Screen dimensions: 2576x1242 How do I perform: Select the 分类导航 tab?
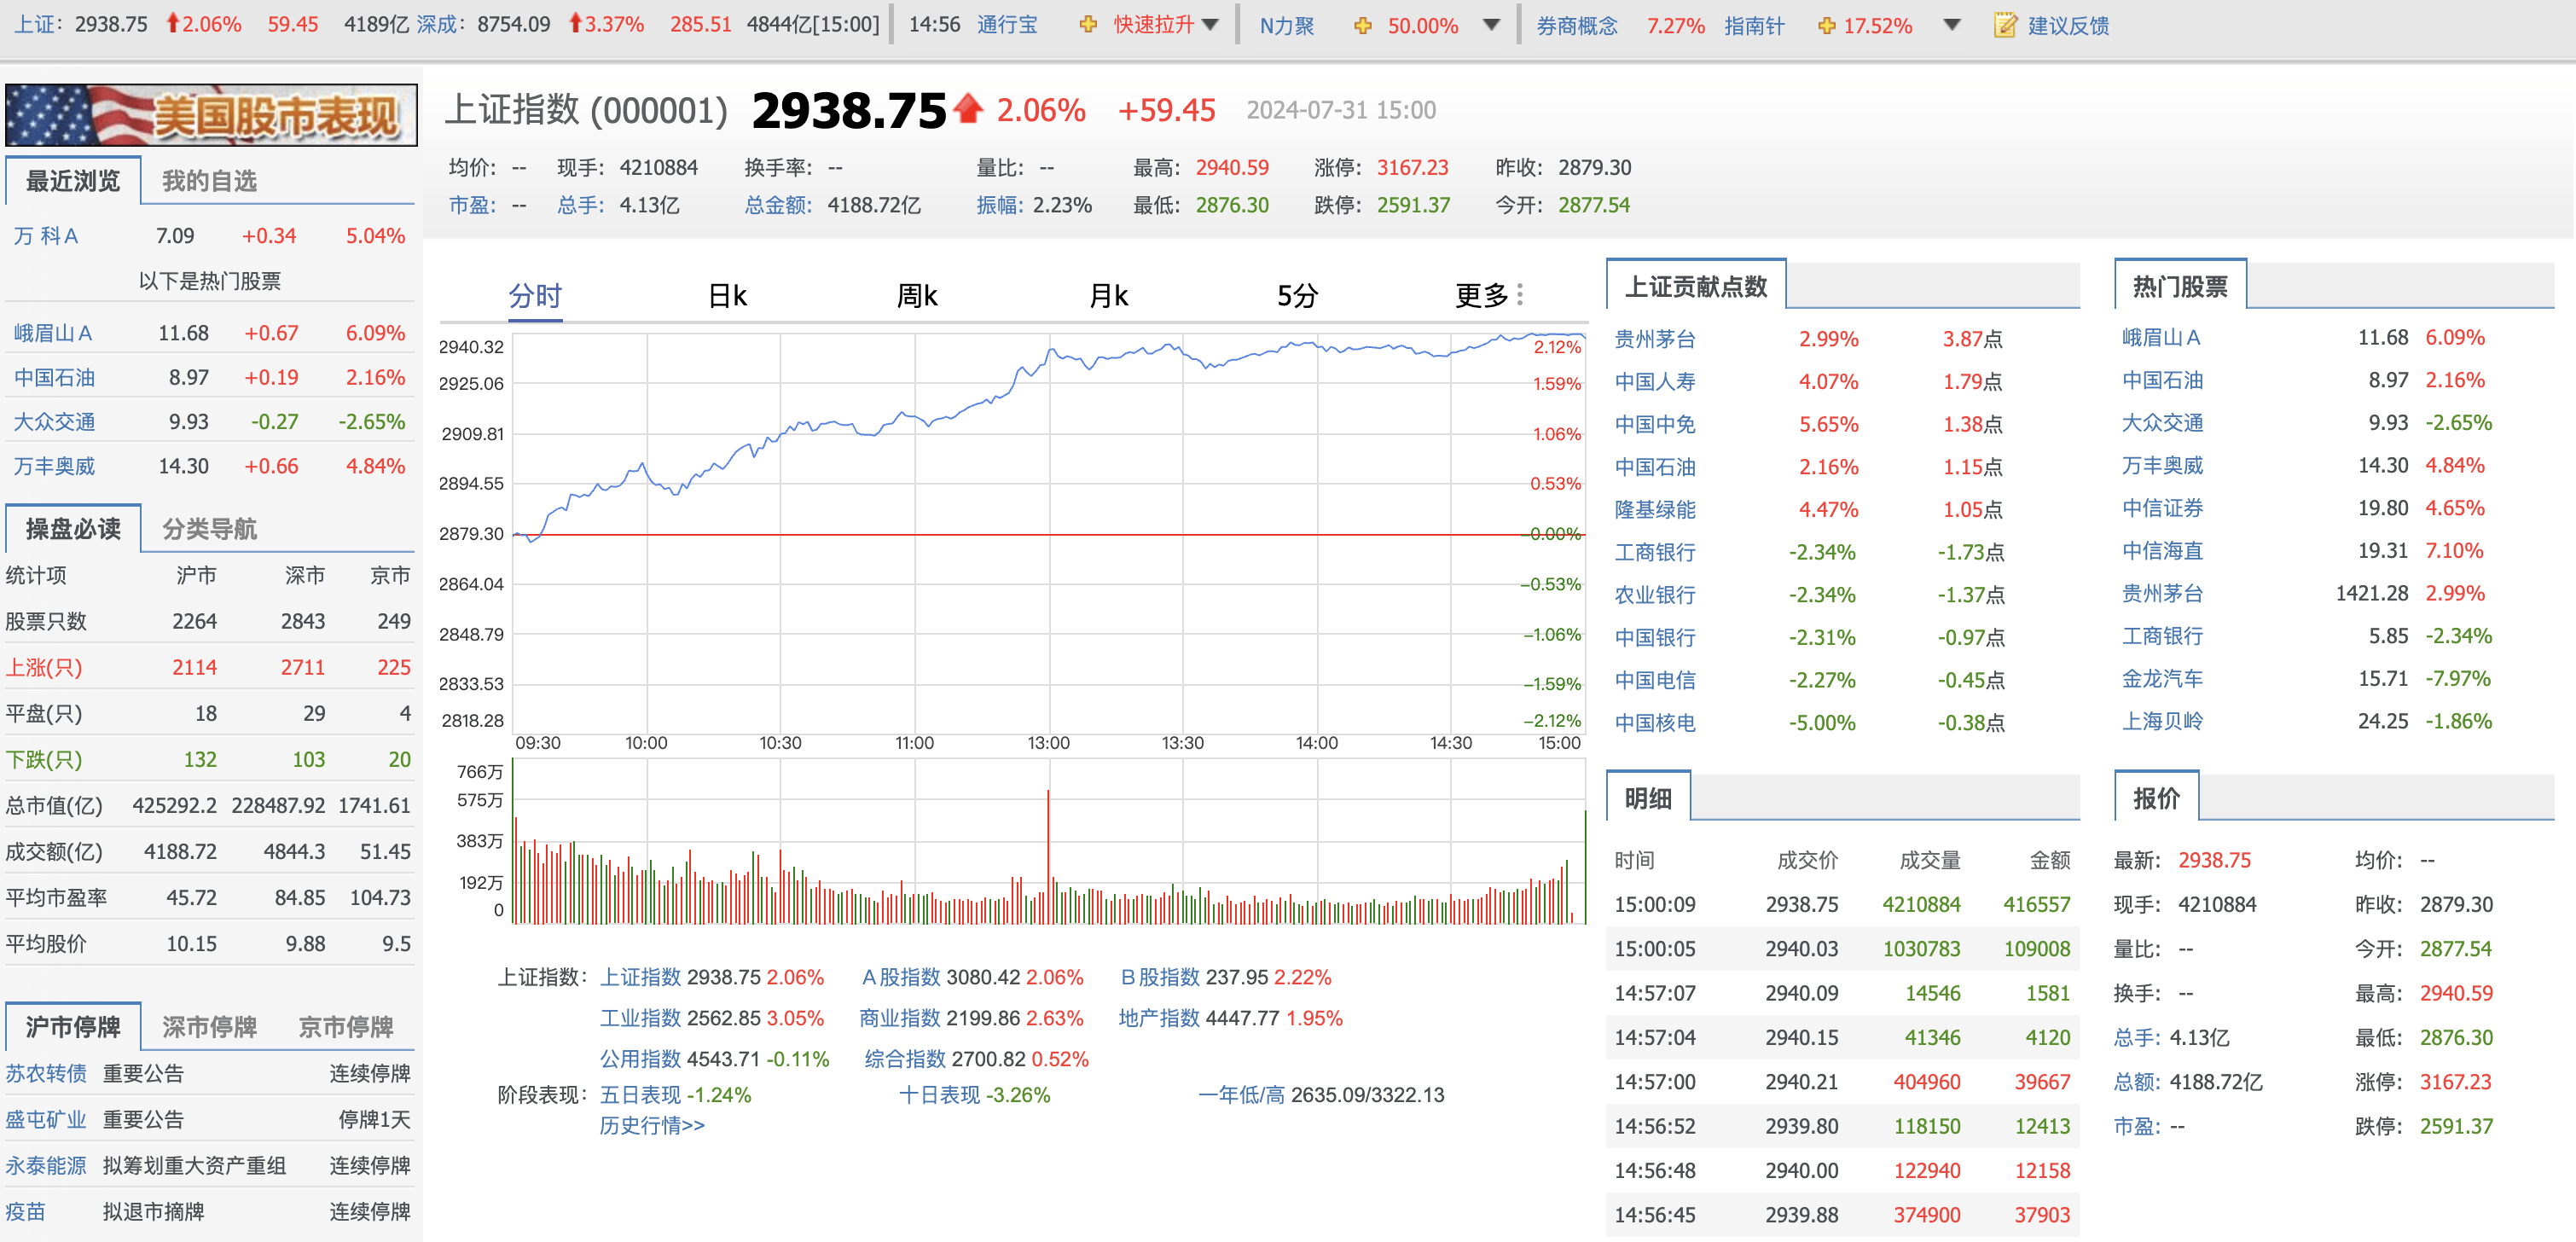click(209, 529)
